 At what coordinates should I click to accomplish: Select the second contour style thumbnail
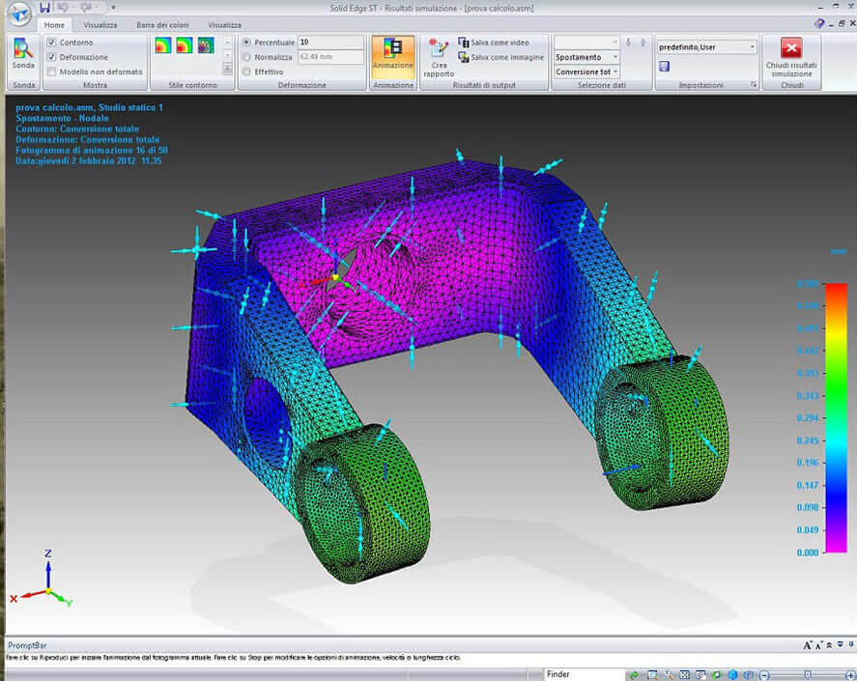[185, 45]
